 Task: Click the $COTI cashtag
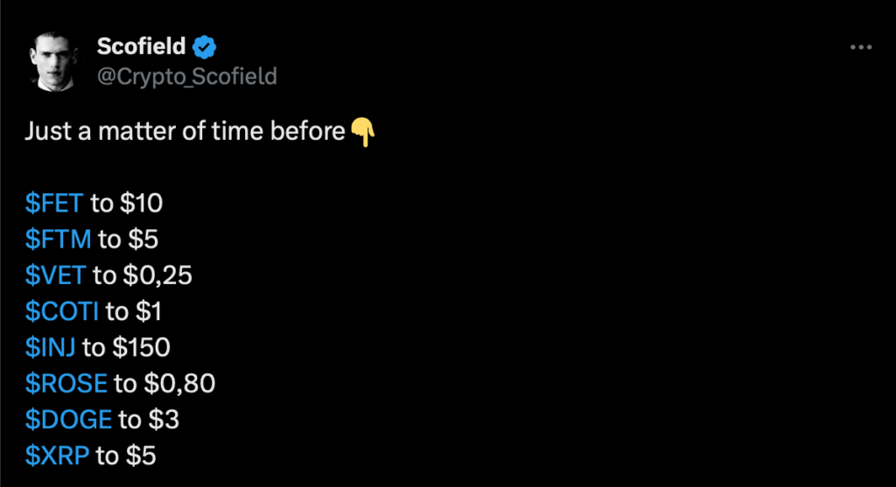pos(63,311)
